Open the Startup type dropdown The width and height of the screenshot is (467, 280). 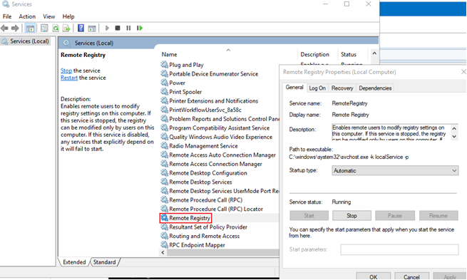point(395,170)
